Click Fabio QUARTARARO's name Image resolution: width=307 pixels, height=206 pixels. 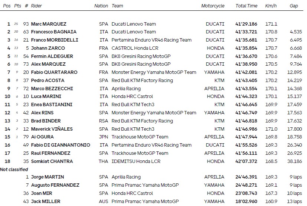(53, 72)
